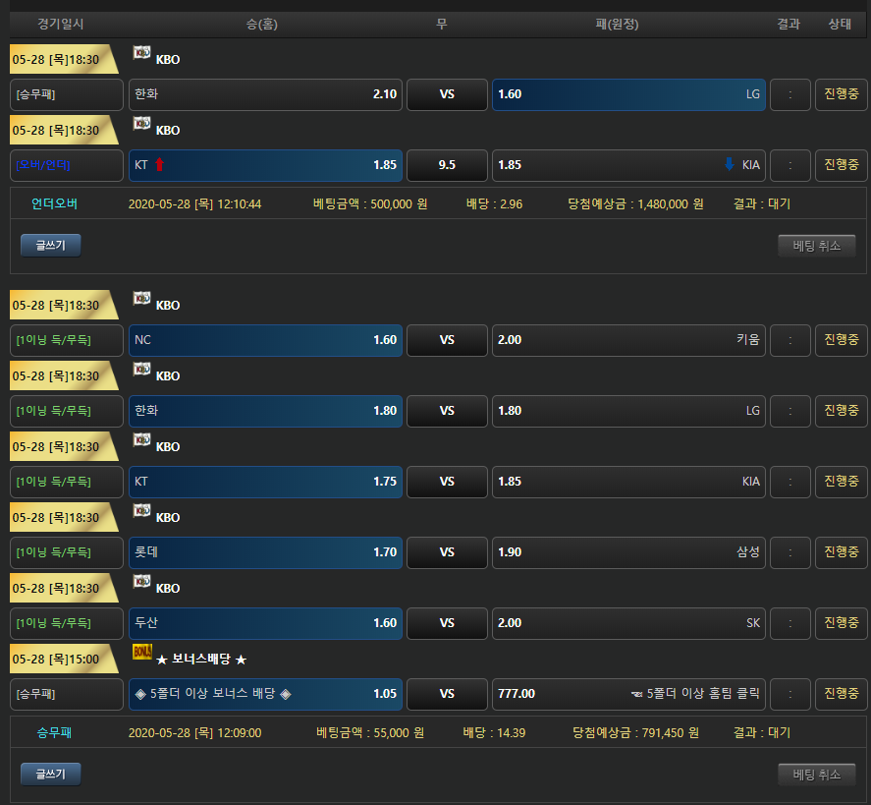Select the 777.00 bonus odds option

(x=628, y=694)
